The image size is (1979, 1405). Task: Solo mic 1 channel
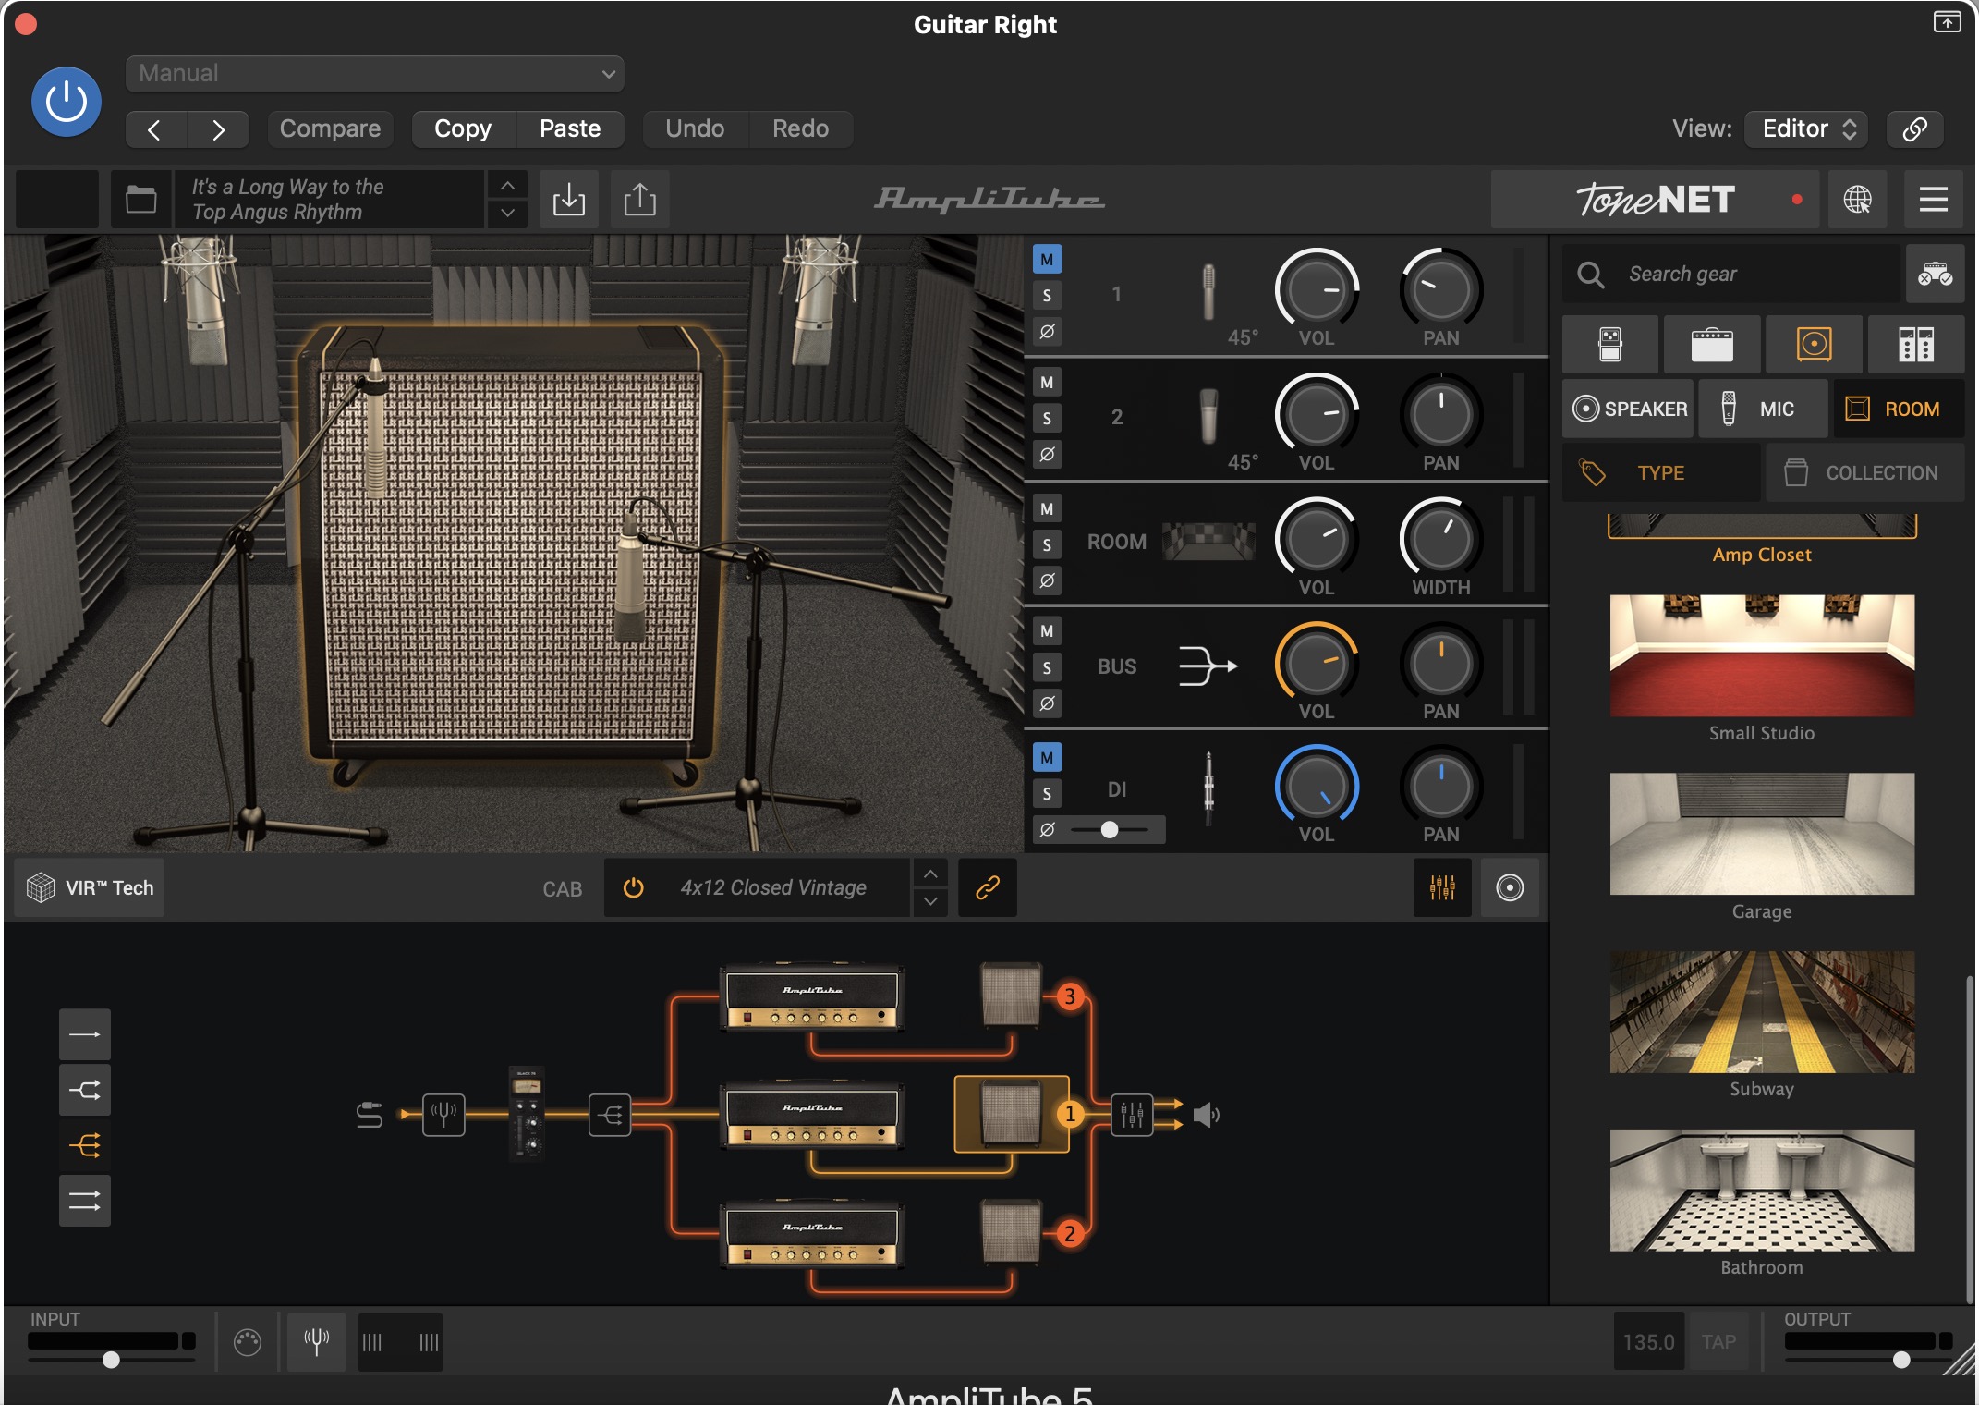[1047, 296]
